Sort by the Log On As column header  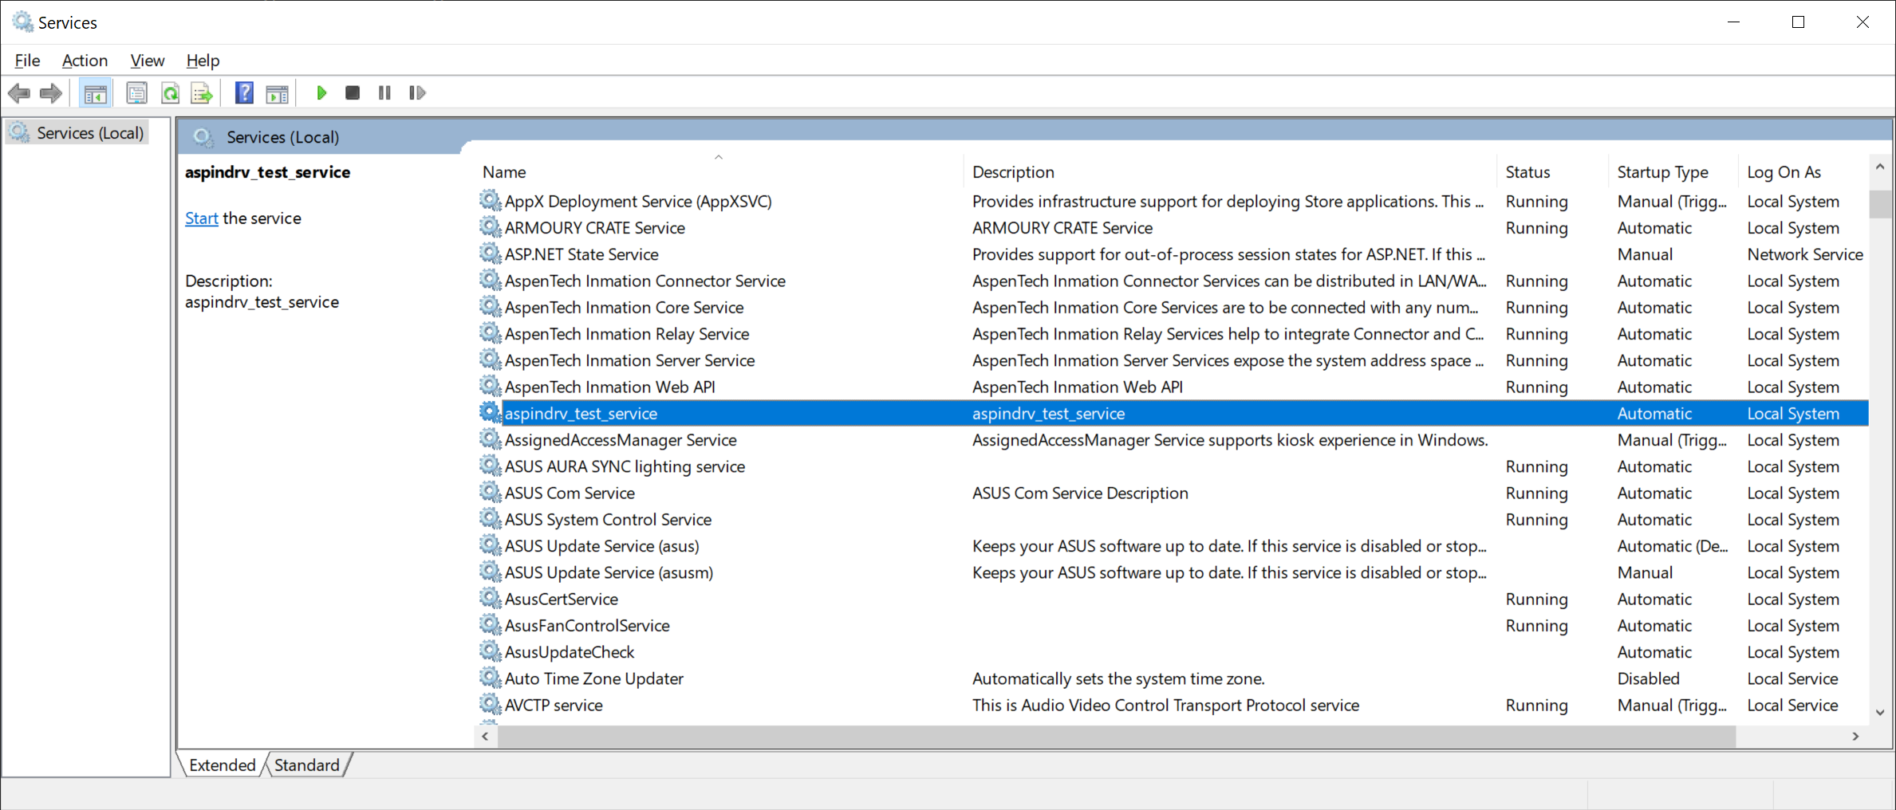[1803, 171]
